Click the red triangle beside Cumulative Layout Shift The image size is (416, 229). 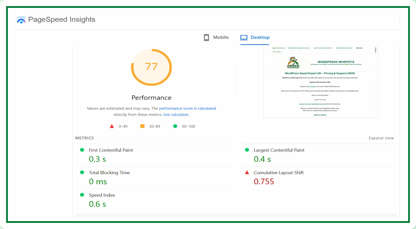tap(247, 172)
